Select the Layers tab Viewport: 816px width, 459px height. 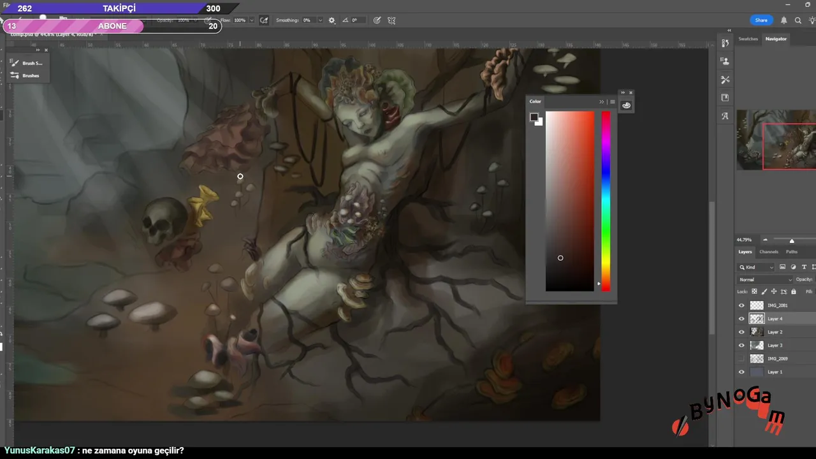click(745, 252)
